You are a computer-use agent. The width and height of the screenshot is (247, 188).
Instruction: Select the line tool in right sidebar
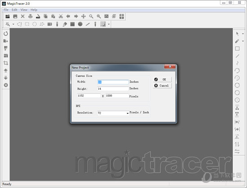[x=238, y=56]
